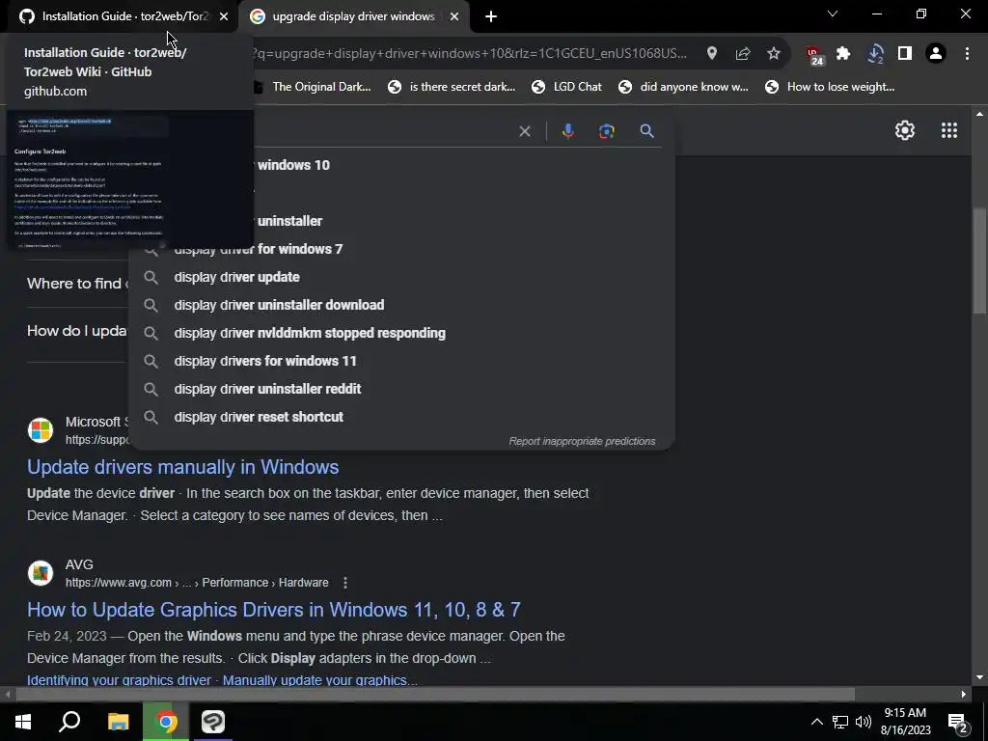988x741 pixels.
Task: Select 'display drivers for windows 11' suggestion
Action: [401, 361]
